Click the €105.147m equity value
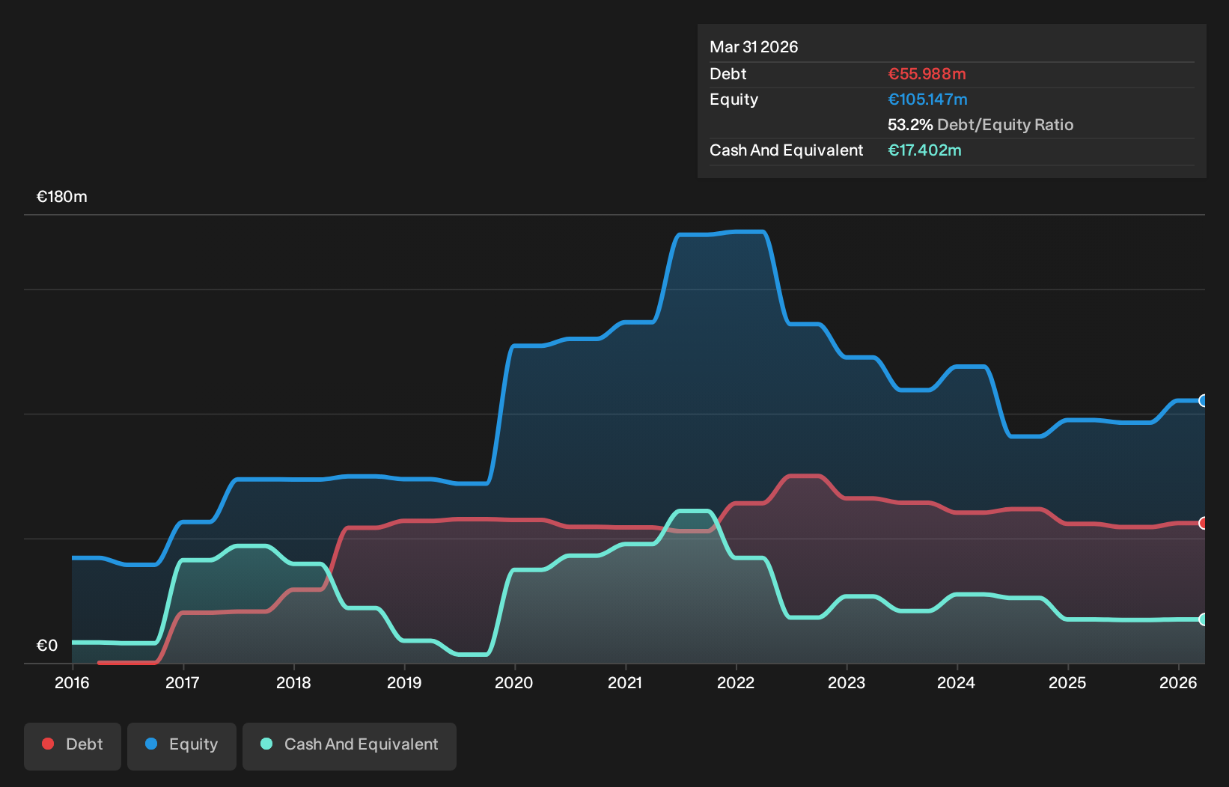Viewport: 1229px width, 787px height. click(x=927, y=99)
